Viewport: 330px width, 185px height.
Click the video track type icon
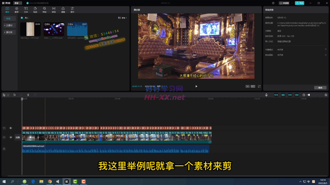pyautogui.click(x=4, y=137)
